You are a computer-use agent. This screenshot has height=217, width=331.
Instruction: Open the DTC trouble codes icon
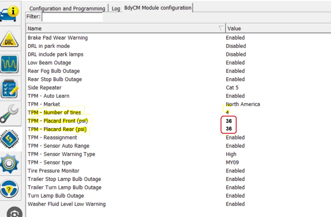pyautogui.click(x=9, y=39)
